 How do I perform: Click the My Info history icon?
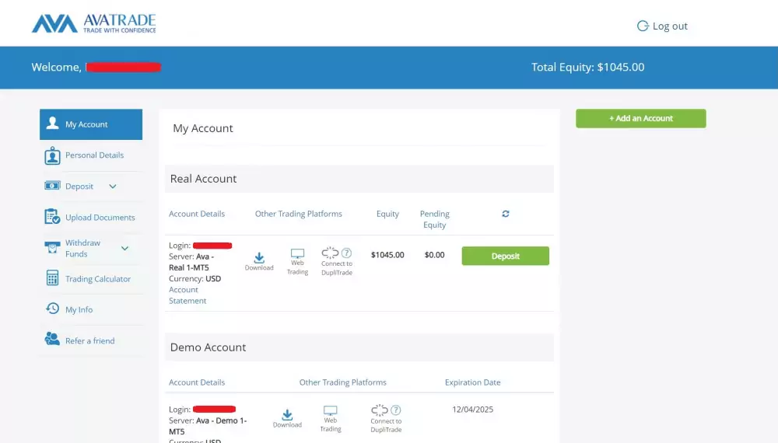pyautogui.click(x=52, y=309)
